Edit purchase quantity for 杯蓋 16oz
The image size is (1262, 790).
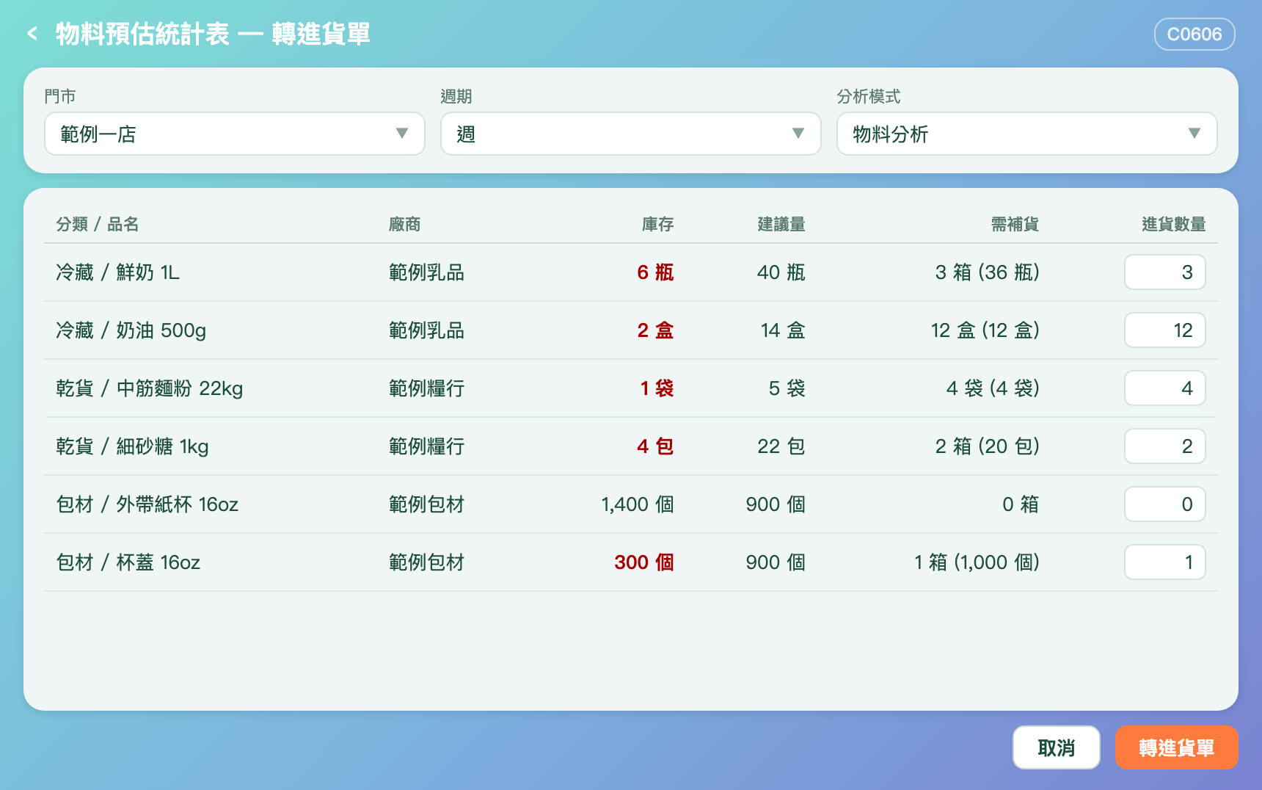(x=1165, y=562)
